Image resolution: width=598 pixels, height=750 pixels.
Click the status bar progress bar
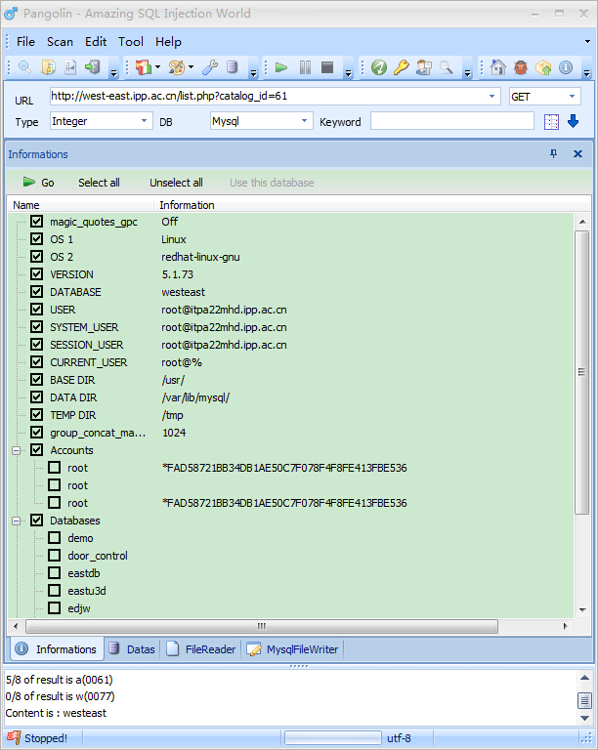click(333, 738)
